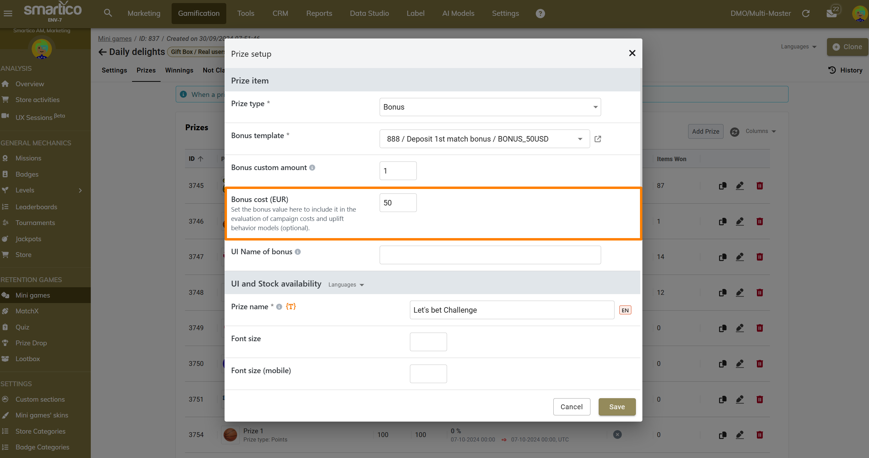Open the inbox mail icon with badge
Image resolution: width=869 pixels, height=458 pixels.
click(x=831, y=13)
